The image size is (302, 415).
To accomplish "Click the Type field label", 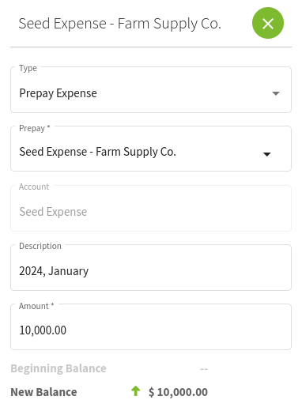I will point(28,68).
